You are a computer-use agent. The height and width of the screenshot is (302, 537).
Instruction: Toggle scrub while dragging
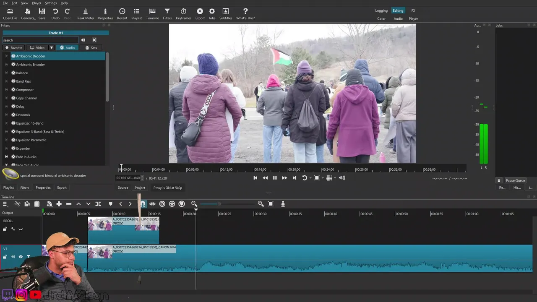152,204
